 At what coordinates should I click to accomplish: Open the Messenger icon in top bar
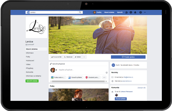click(x=131, y=12)
